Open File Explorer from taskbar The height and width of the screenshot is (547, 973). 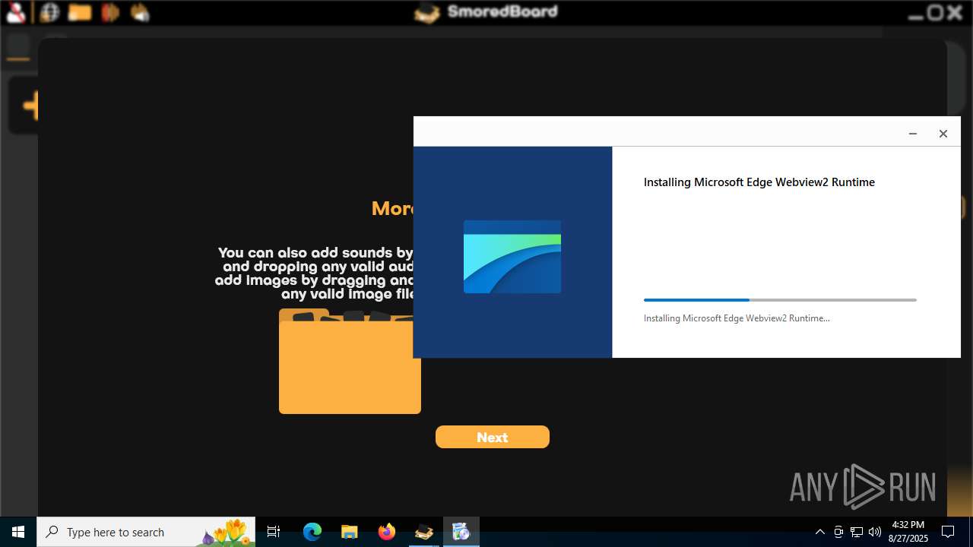point(350,532)
